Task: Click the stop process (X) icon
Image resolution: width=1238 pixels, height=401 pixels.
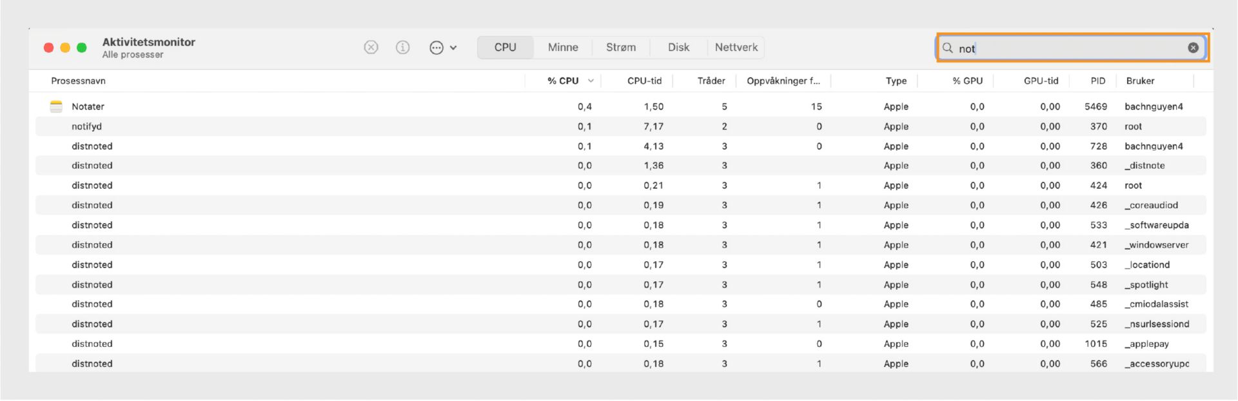Action: 371,47
